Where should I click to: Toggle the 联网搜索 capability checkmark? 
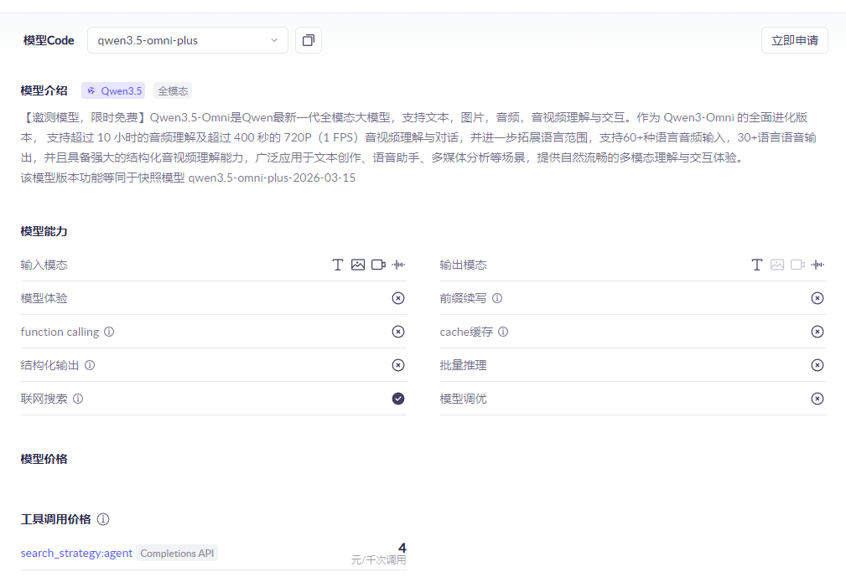[x=397, y=399]
